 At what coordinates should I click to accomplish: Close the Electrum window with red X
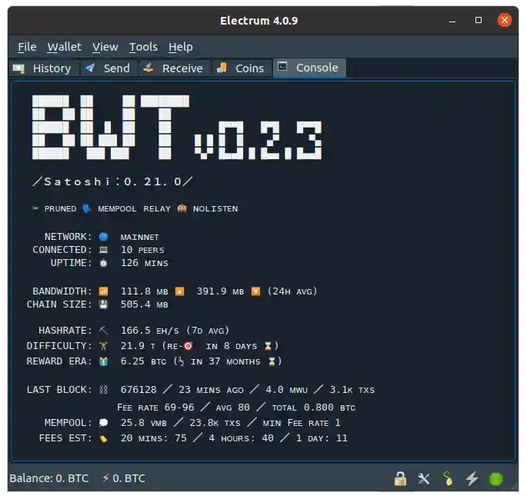click(x=505, y=20)
